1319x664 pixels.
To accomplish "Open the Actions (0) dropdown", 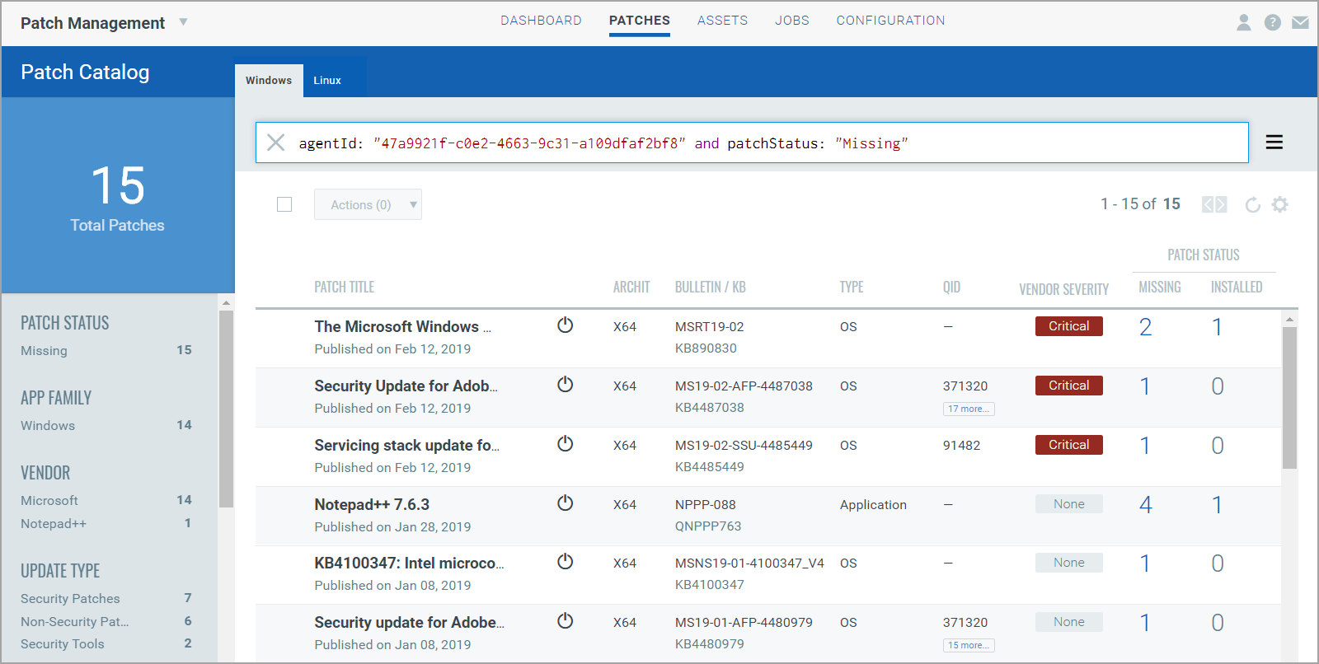I will [368, 204].
